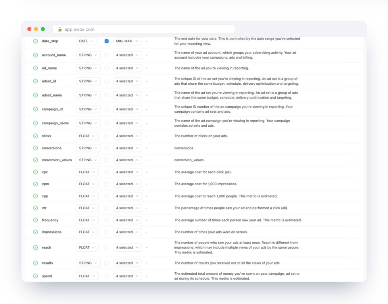Viewport: 388px width, 304px height.
Task: Check the campaign_id row checkbox
Action: tap(106, 109)
